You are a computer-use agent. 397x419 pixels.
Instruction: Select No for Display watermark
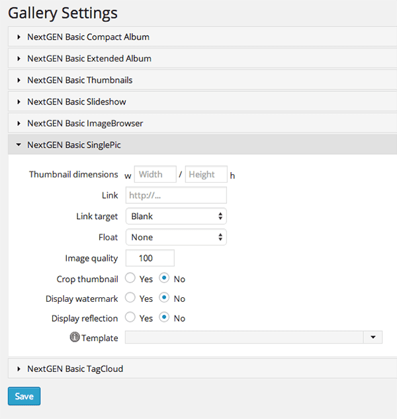164,297
